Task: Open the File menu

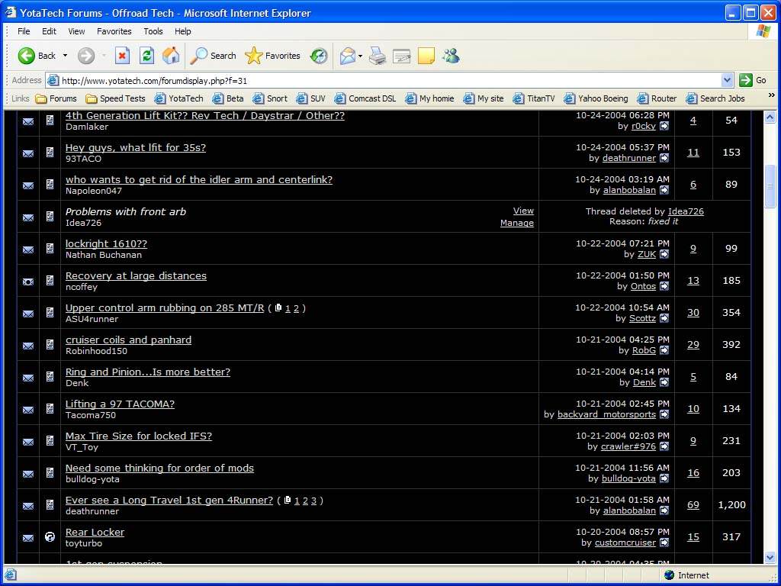Action: click(x=24, y=31)
